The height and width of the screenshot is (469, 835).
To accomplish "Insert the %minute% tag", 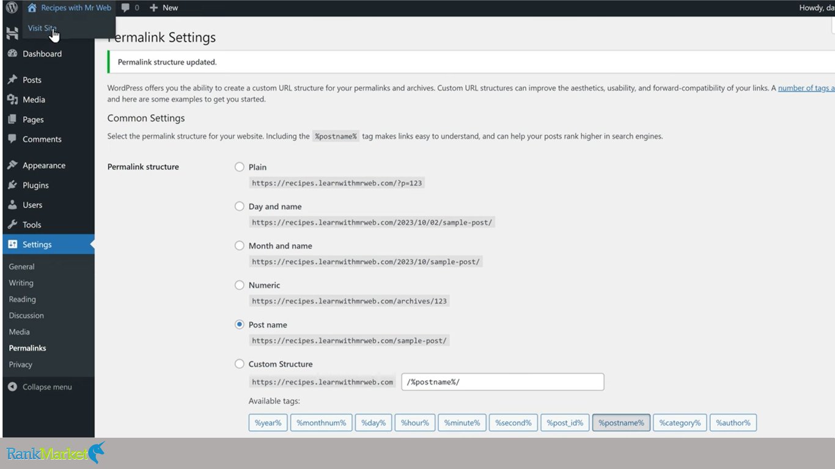I will (x=462, y=423).
